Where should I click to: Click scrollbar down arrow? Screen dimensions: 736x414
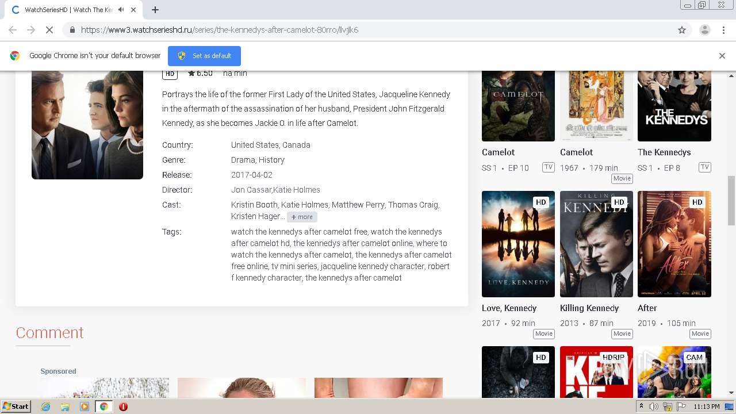[731, 393]
